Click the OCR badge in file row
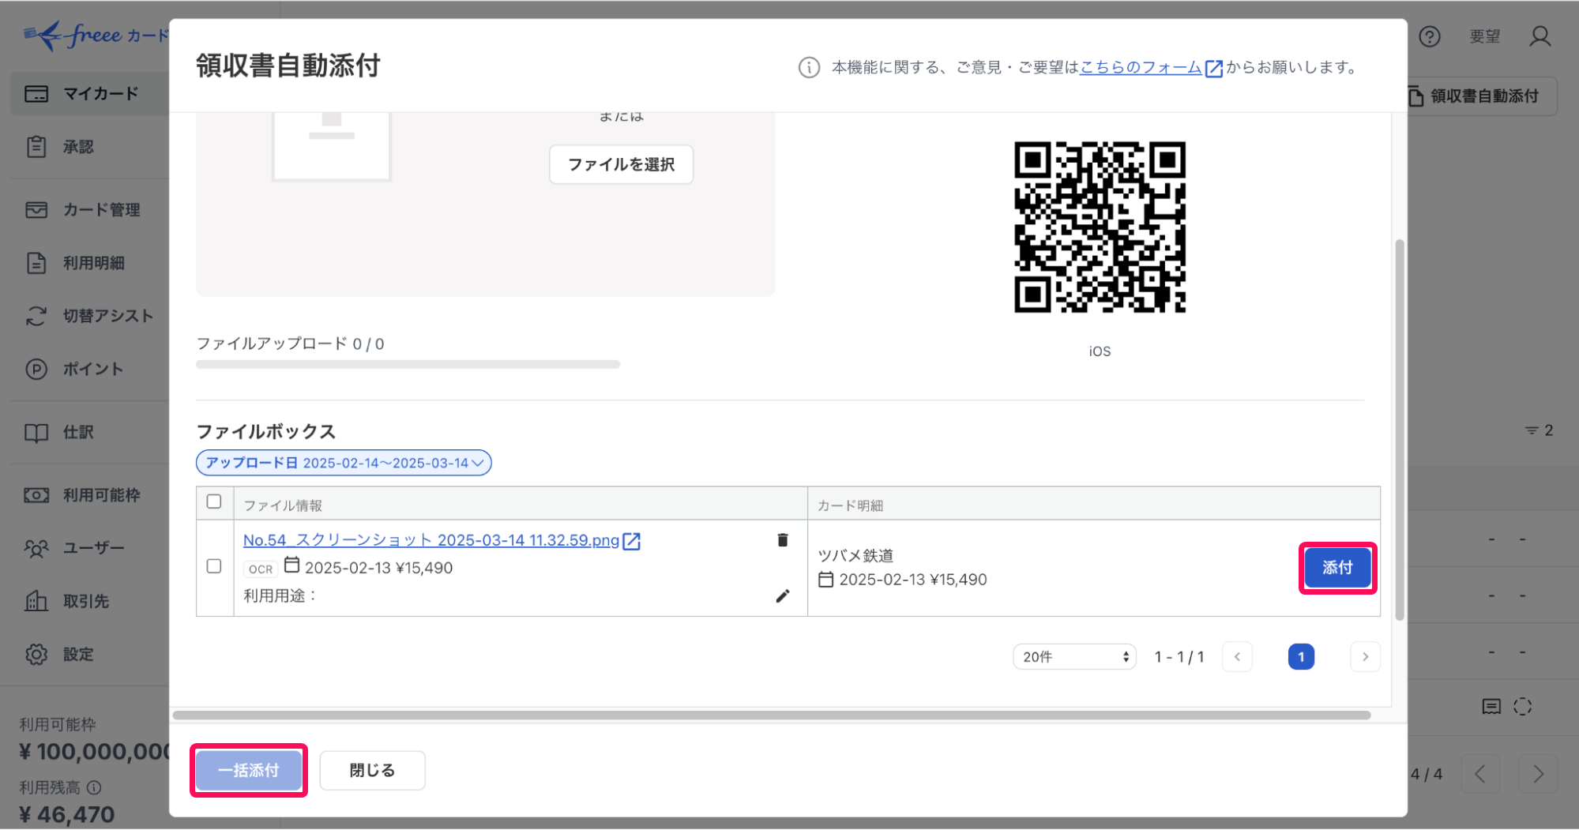The width and height of the screenshot is (1579, 830). point(260,569)
